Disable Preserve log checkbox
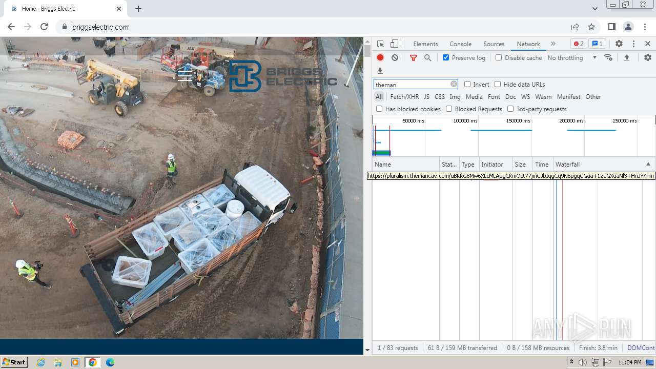The image size is (656, 369). (446, 57)
